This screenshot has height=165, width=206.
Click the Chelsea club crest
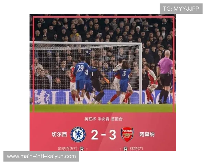click(x=78, y=134)
